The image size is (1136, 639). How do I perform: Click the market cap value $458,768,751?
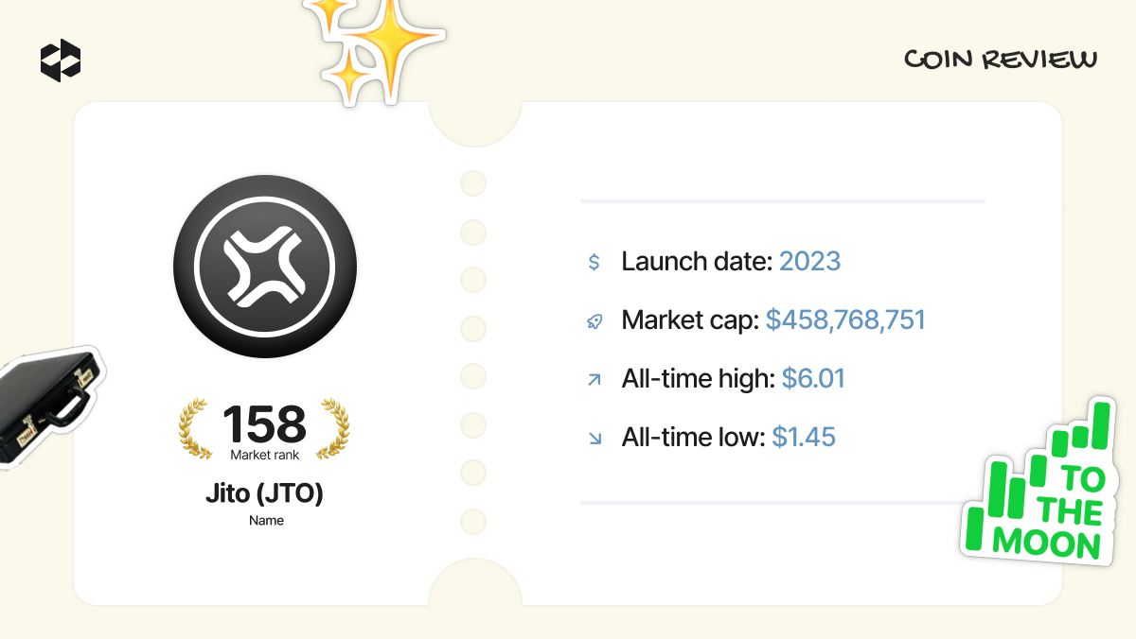point(845,320)
